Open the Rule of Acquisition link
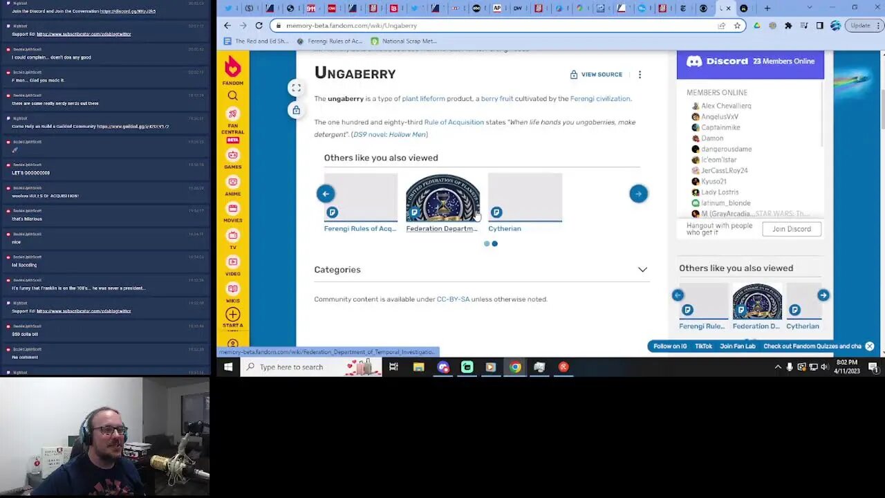 454,122
